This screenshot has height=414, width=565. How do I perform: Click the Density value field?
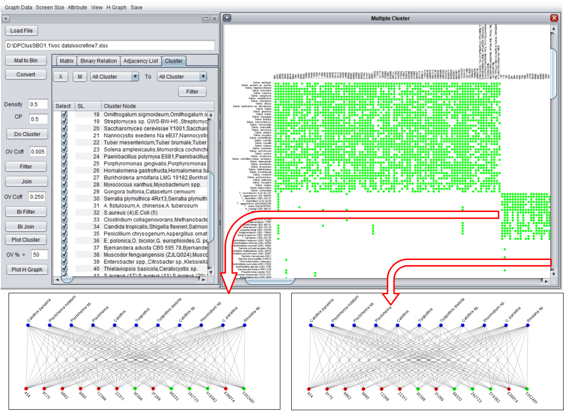coord(38,104)
